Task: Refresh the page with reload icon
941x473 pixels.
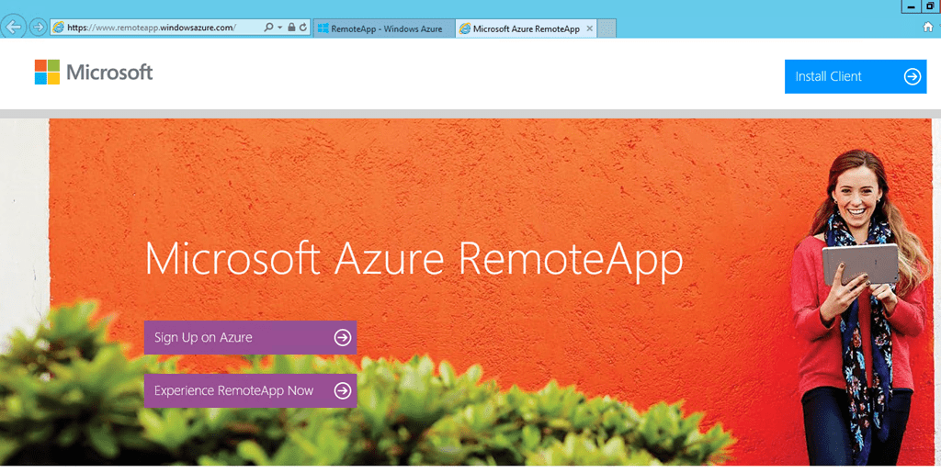Action: tap(303, 27)
